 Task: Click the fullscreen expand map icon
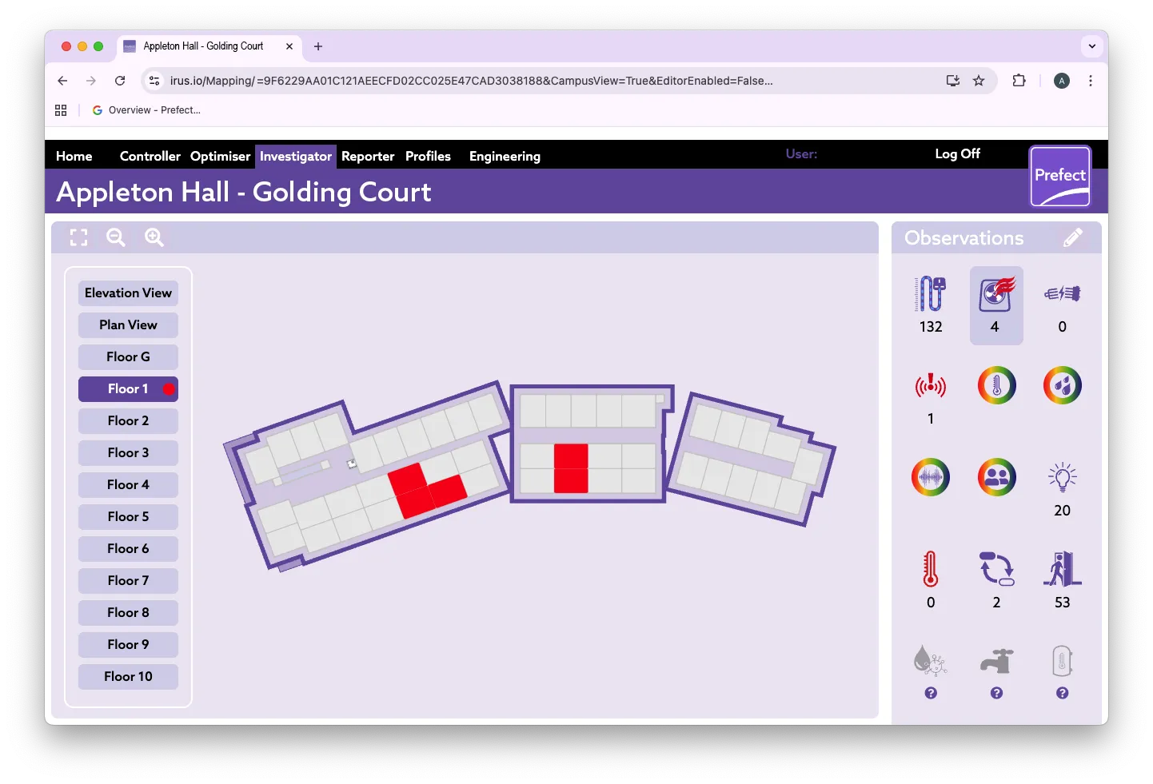[78, 237]
